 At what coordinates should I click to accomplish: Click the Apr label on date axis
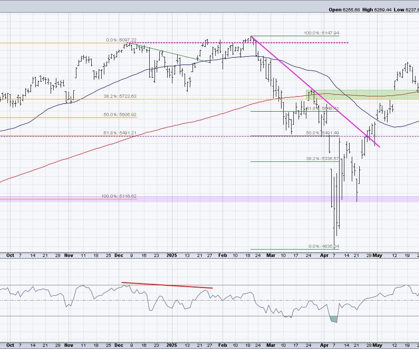click(324, 255)
